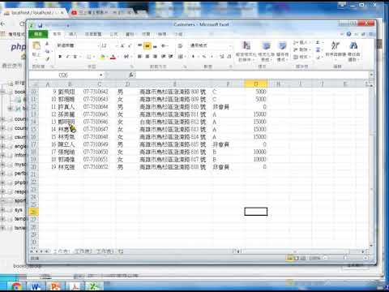Expand the Name Box dropdown arrow
Screen dimensions: 389x292
pyautogui.click(x=101, y=75)
